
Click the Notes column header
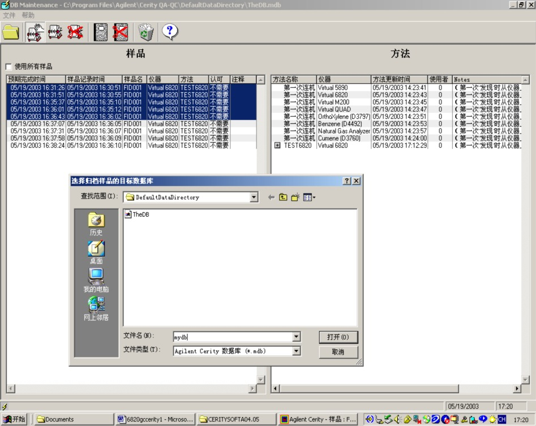pos(487,79)
